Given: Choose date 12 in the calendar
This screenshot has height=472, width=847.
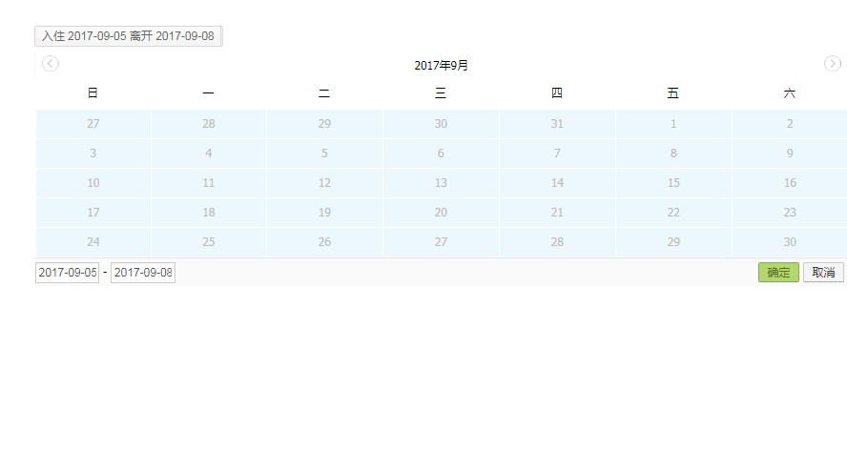Looking at the screenshot, I should [x=324, y=183].
